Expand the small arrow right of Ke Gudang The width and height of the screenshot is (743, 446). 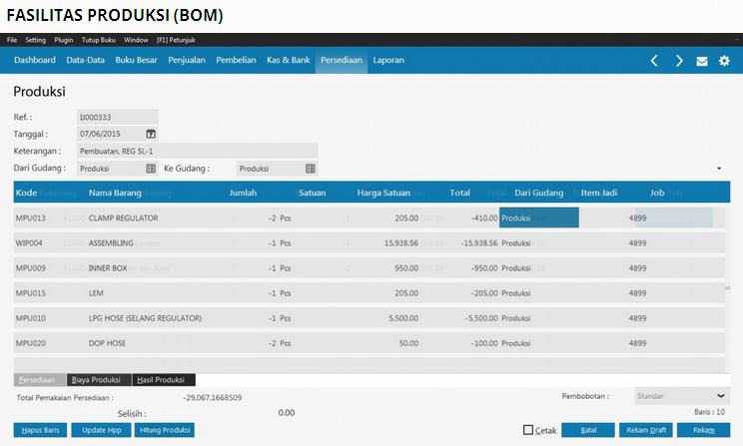(719, 169)
